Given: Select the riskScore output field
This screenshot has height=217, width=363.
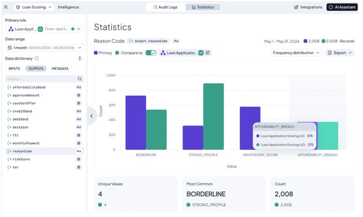Looking at the screenshot, I should click(45, 159).
